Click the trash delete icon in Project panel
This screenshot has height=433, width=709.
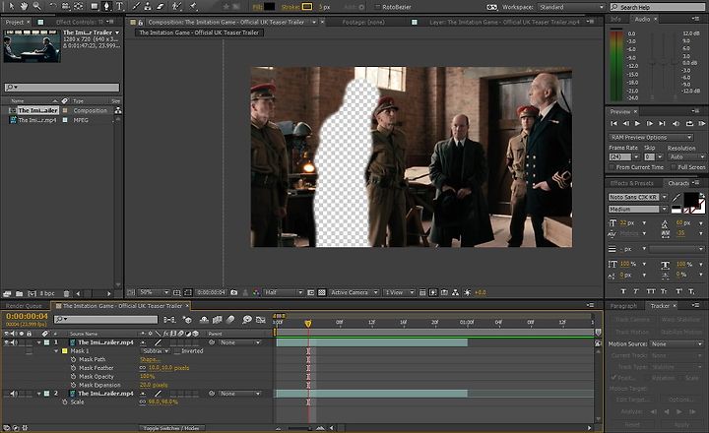pos(67,293)
